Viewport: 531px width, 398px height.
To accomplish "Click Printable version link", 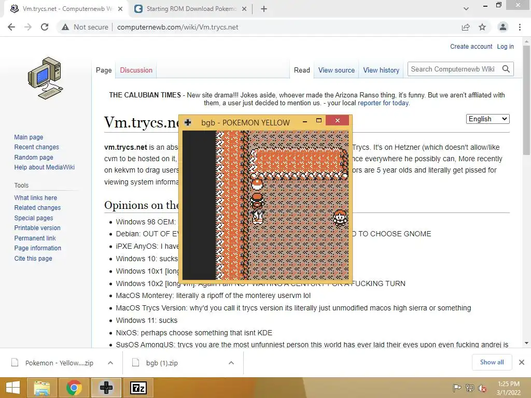I will [x=37, y=228].
